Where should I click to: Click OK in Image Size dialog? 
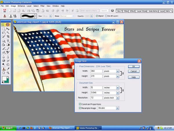[134, 66]
